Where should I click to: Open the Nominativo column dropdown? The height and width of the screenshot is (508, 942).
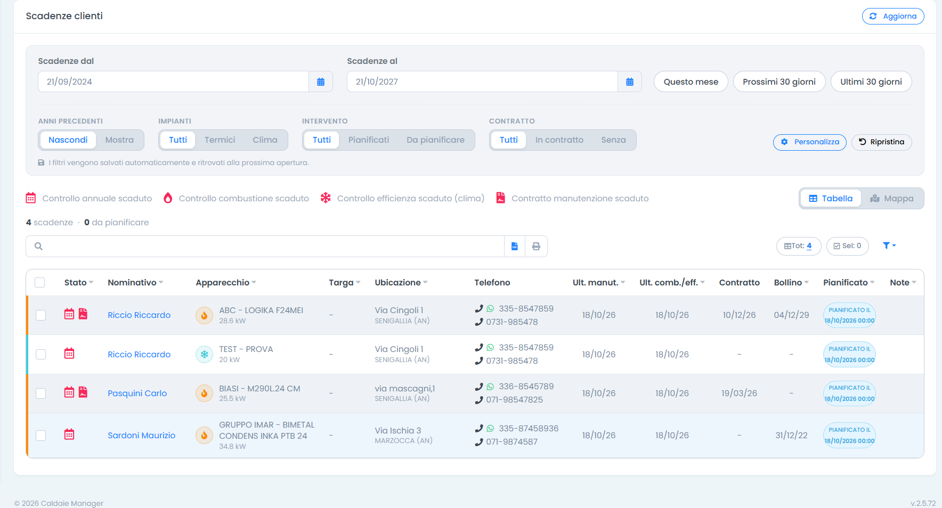coord(161,282)
